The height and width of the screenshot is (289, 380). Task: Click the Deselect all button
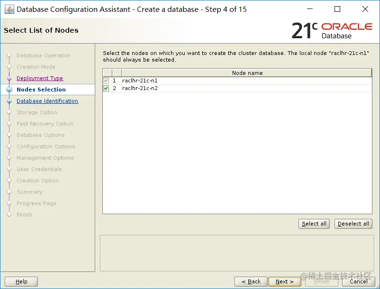click(353, 224)
